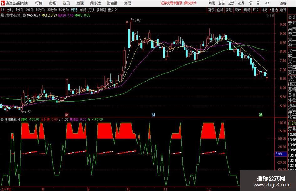The height and width of the screenshot is (191, 296).
Task: Open the F10 company info button
Action: click(x=256, y=10)
